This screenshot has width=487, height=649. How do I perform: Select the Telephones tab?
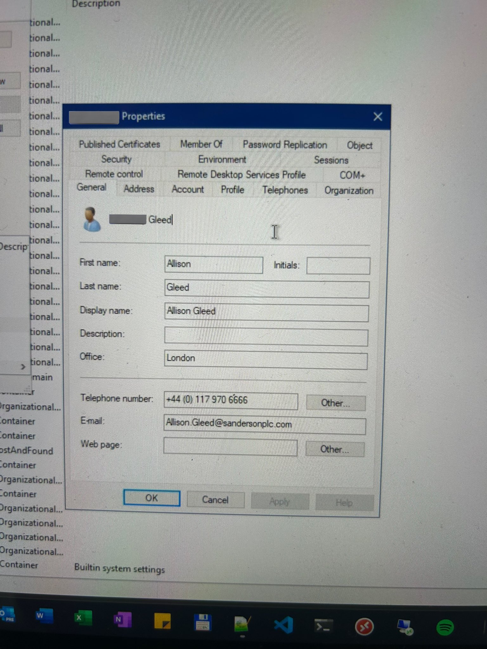(x=285, y=190)
